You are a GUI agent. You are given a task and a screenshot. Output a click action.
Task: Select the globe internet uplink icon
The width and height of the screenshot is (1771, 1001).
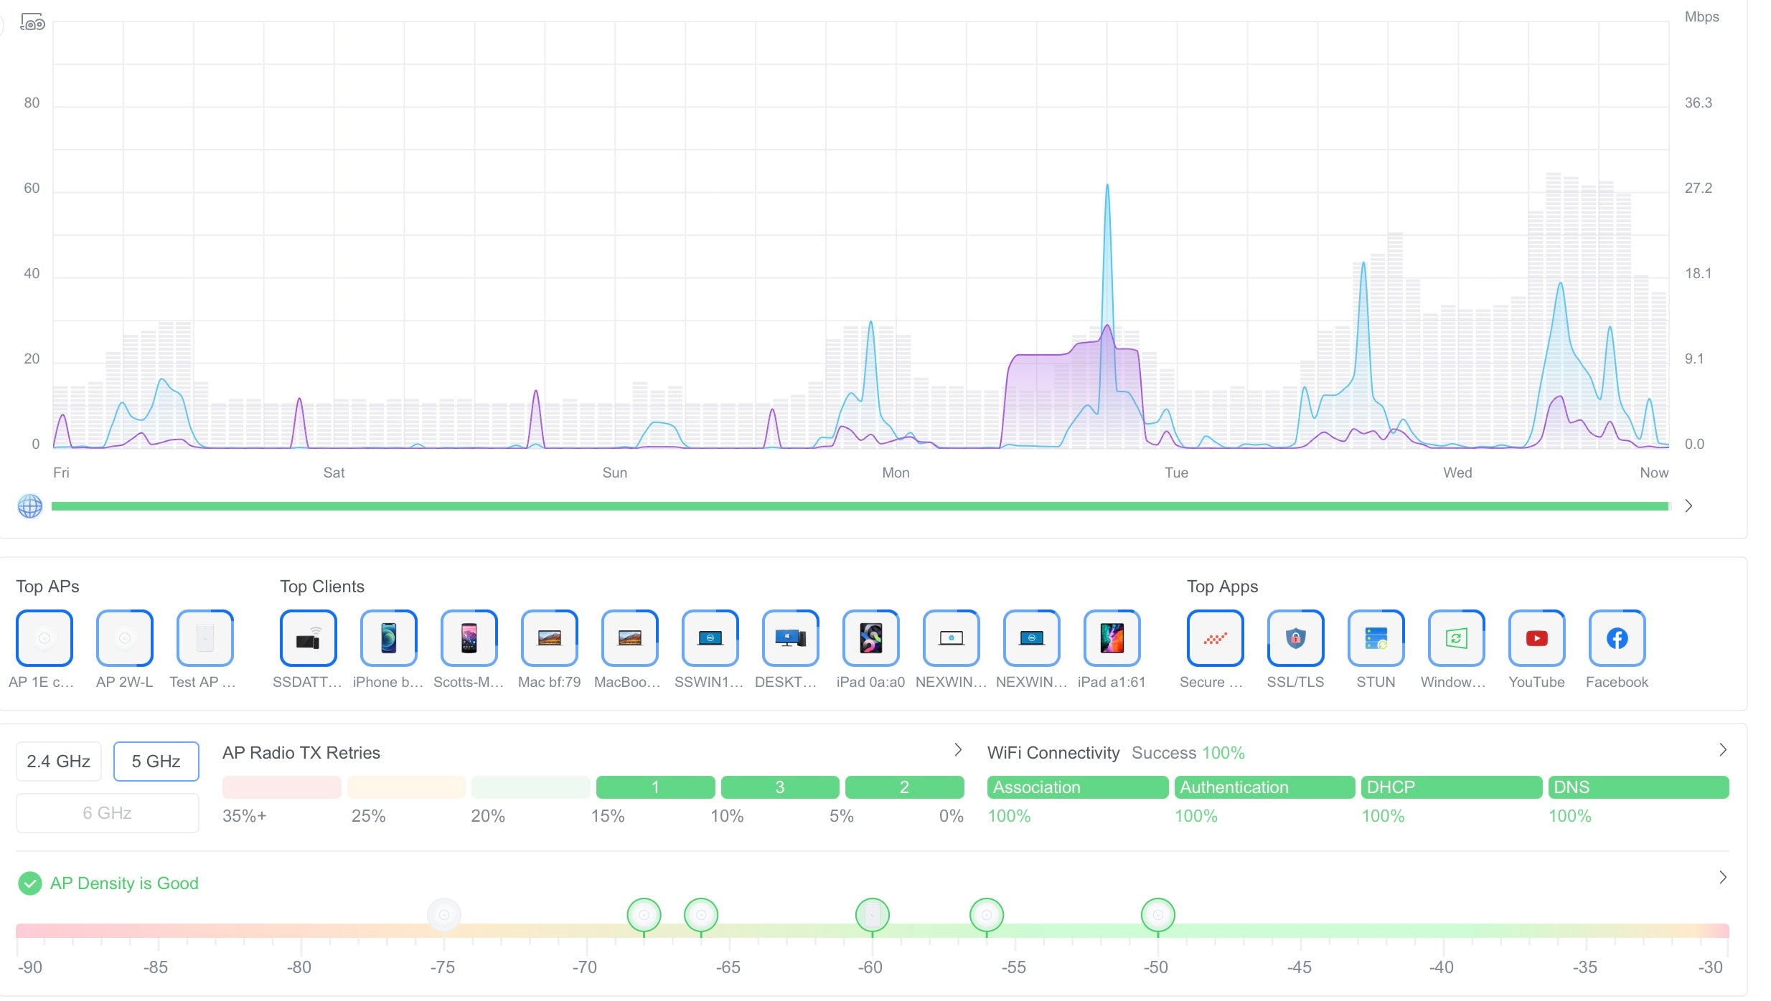(x=30, y=506)
